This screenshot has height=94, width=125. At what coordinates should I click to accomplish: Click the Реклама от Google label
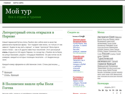(x=78, y=36)
